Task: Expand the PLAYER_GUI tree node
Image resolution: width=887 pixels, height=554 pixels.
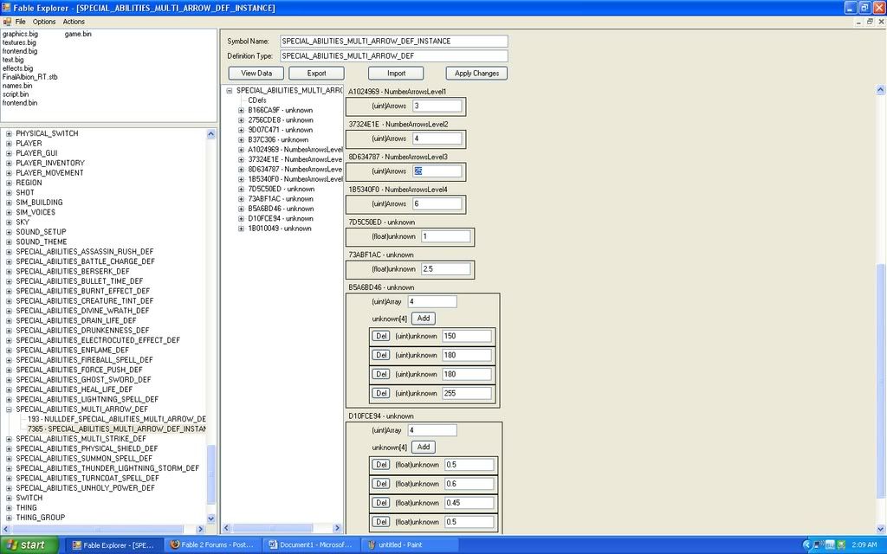Action: pos(9,153)
